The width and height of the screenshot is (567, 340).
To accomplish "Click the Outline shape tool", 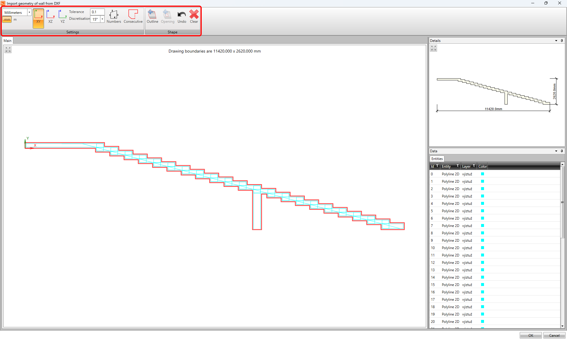I will click(152, 17).
